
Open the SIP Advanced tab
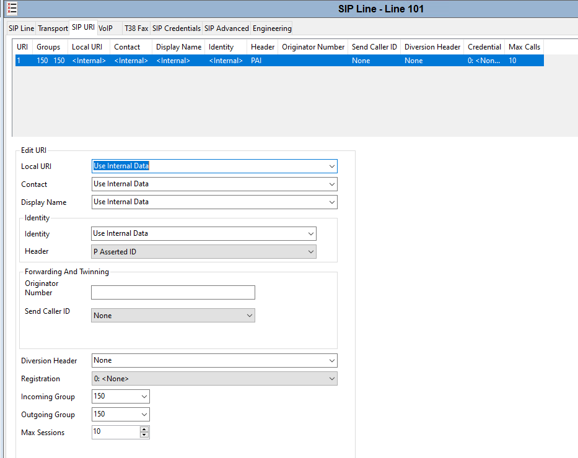click(226, 28)
